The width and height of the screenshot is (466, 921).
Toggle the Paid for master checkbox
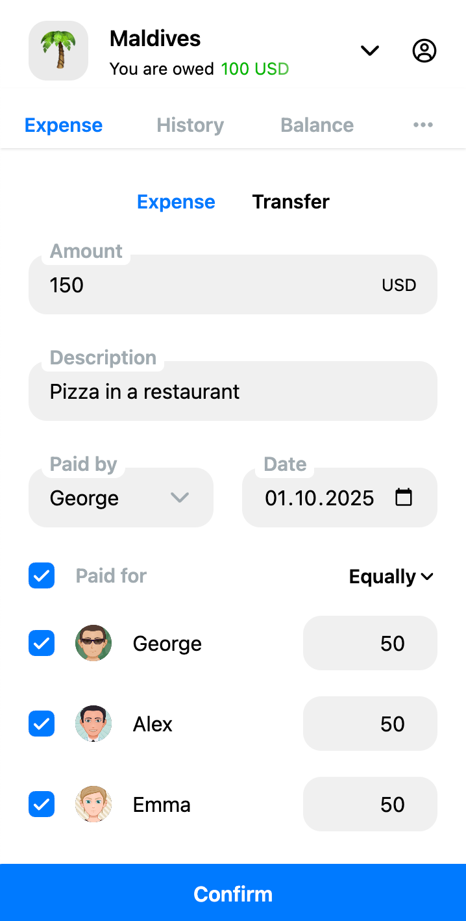click(x=41, y=575)
